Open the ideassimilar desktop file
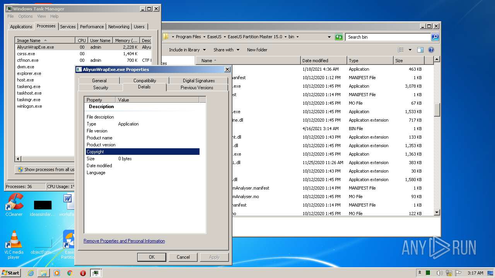The width and height of the screenshot is (495, 278). 43,208
